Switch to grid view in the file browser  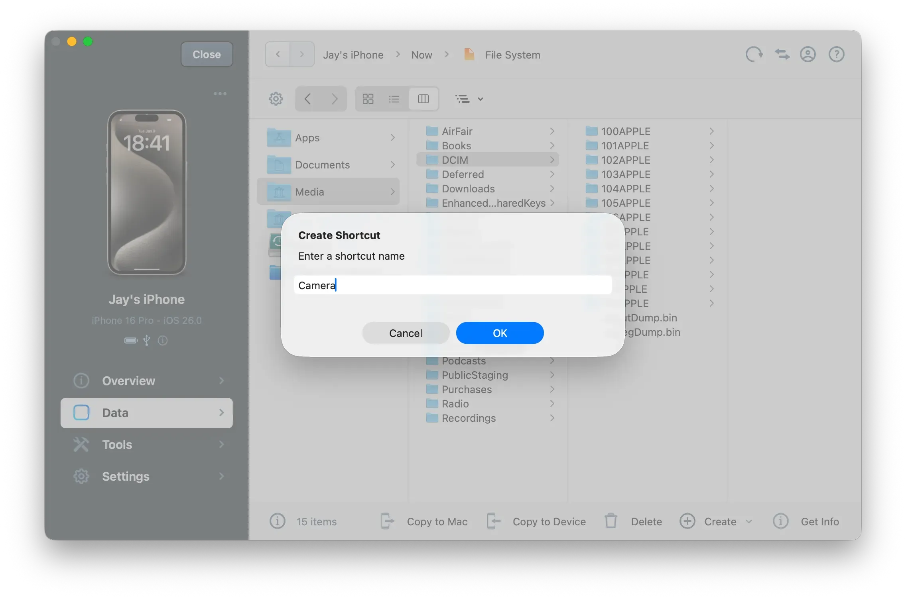(x=368, y=98)
